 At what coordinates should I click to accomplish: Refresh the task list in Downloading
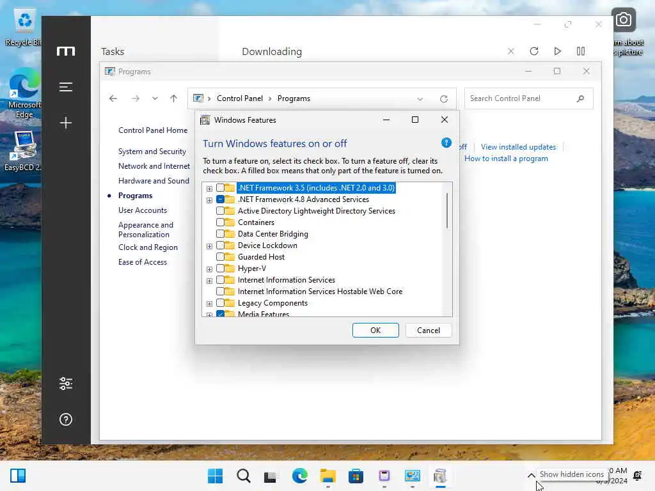(x=534, y=51)
